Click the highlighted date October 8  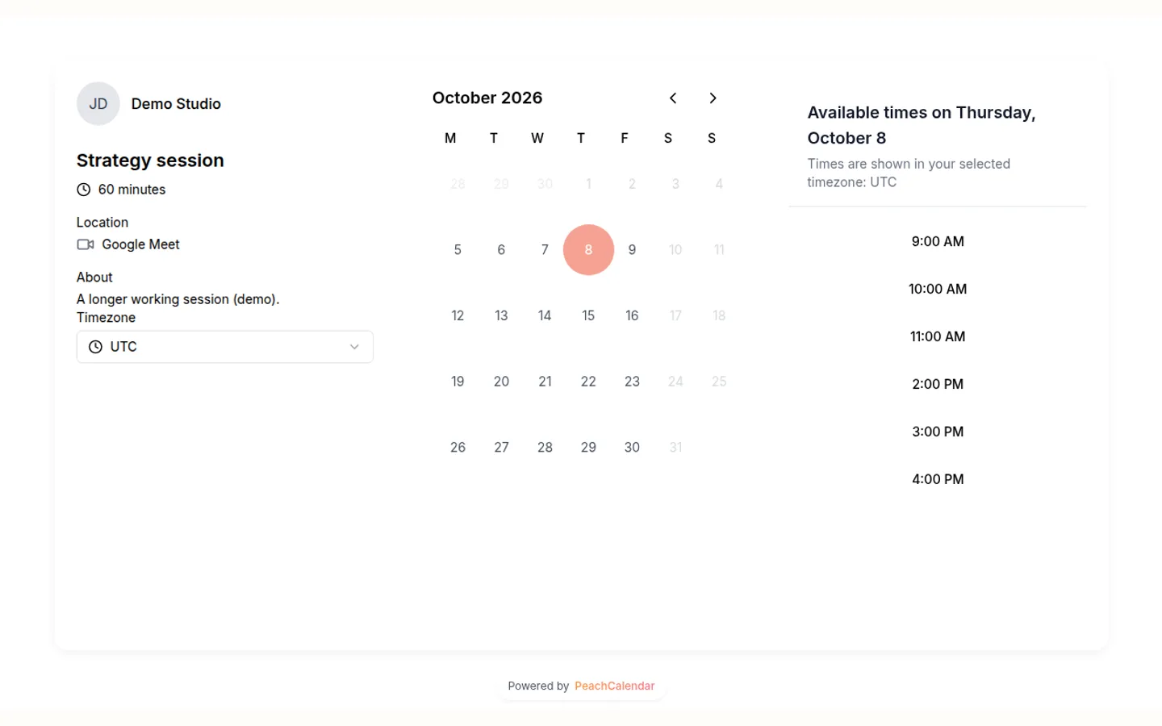coord(588,250)
